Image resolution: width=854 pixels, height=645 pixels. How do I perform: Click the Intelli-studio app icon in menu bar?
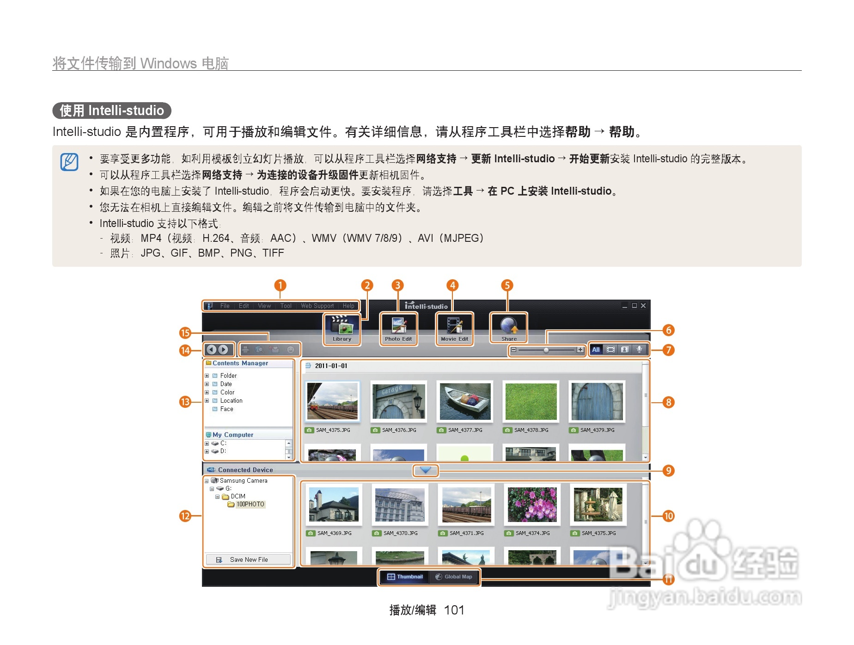[209, 306]
